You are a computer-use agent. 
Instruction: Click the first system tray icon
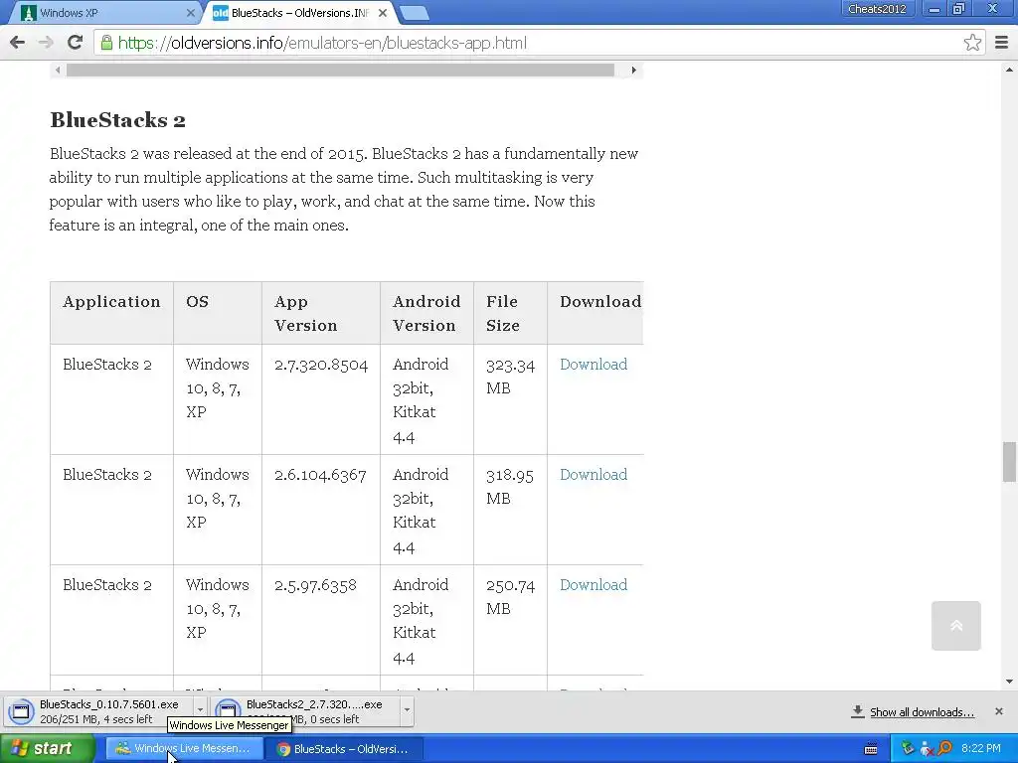[x=908, y=748]
